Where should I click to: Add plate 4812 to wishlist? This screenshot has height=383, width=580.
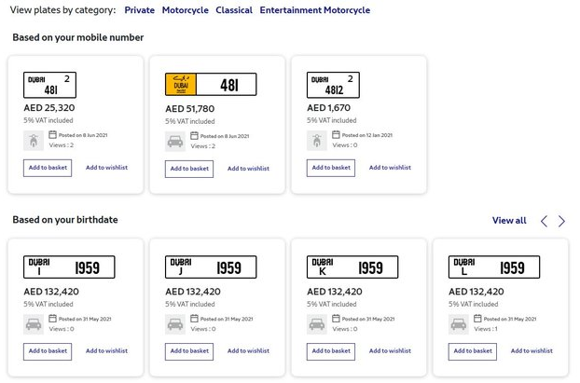point(390,168)
